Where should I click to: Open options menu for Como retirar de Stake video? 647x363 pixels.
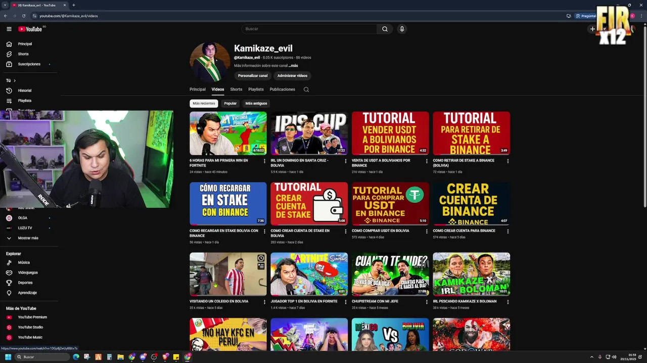(508, 161)
